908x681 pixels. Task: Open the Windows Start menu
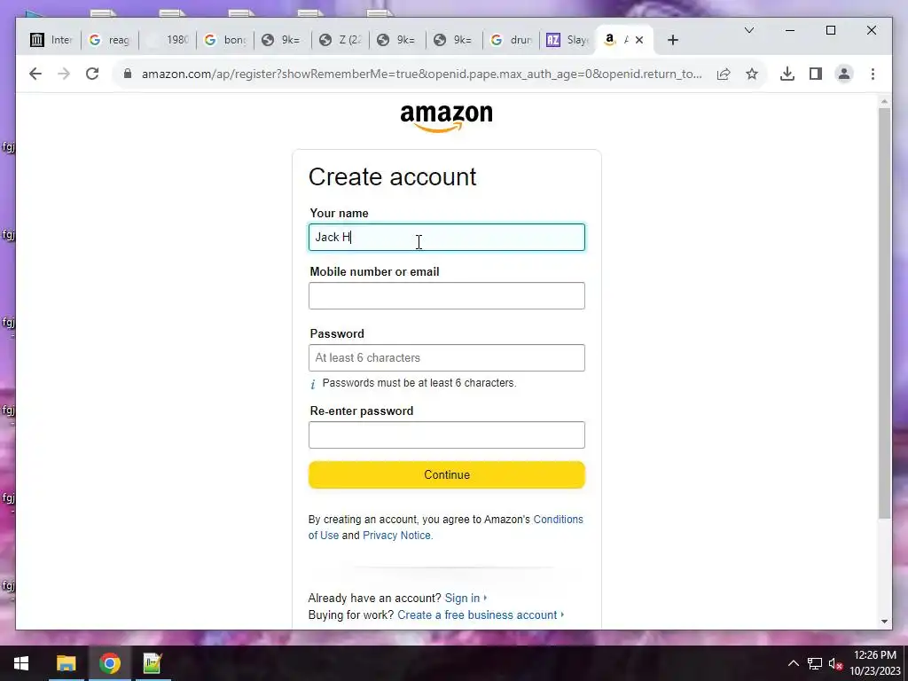point(21,663)
